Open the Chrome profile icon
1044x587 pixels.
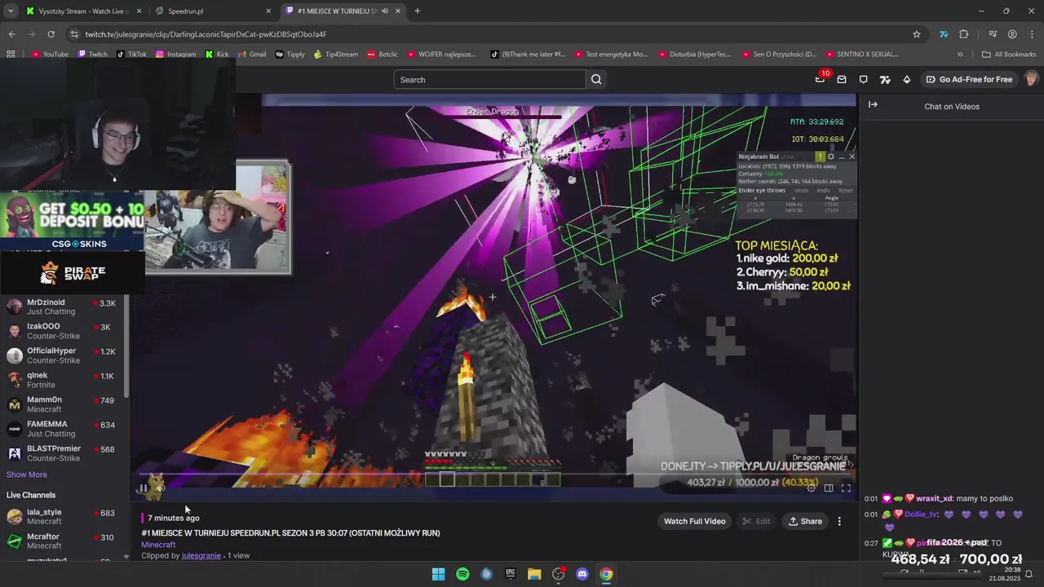(1012, 34)
